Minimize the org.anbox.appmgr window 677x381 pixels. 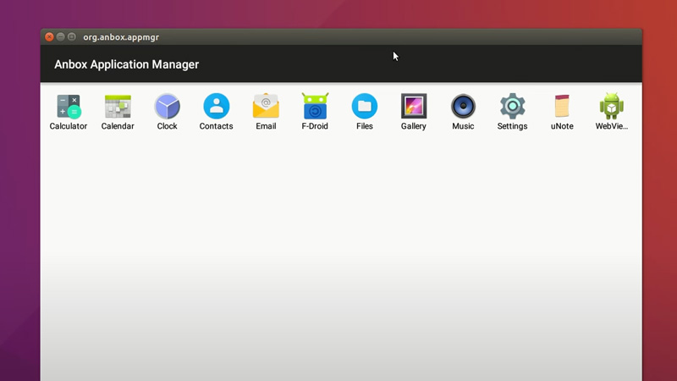tap(60, 37)
